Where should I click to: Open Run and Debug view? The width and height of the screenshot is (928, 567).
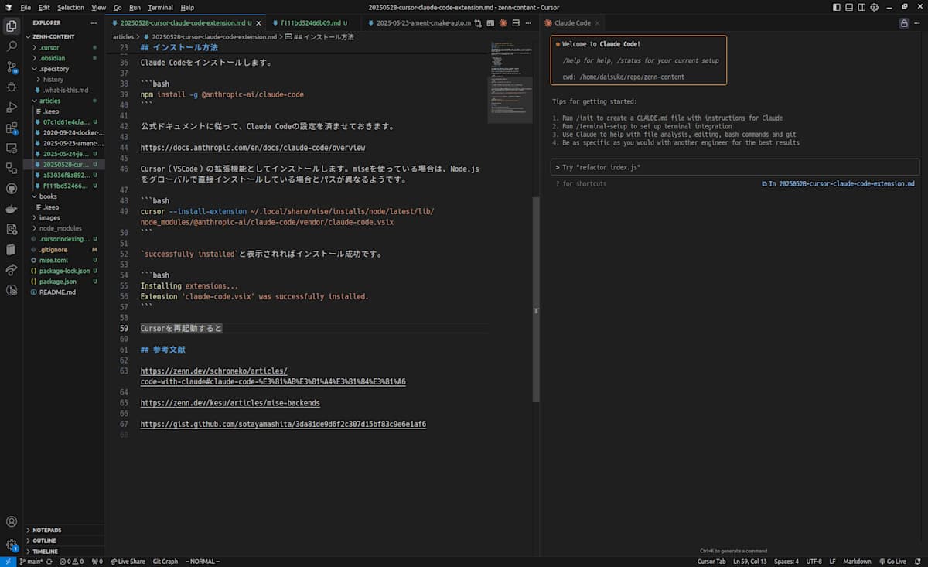pos(12,108)
